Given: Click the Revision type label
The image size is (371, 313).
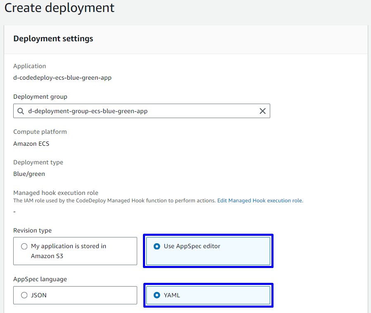Looking at the screenshot, I should (x=32, y=230).
